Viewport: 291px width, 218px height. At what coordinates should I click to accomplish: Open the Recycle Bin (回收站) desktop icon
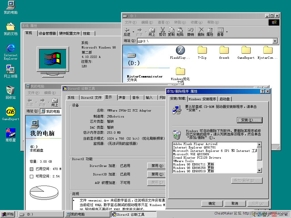tap(11, 92)
